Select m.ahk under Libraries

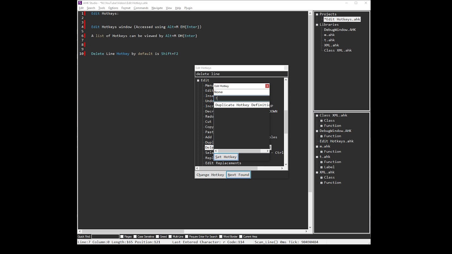coord(329,35)
